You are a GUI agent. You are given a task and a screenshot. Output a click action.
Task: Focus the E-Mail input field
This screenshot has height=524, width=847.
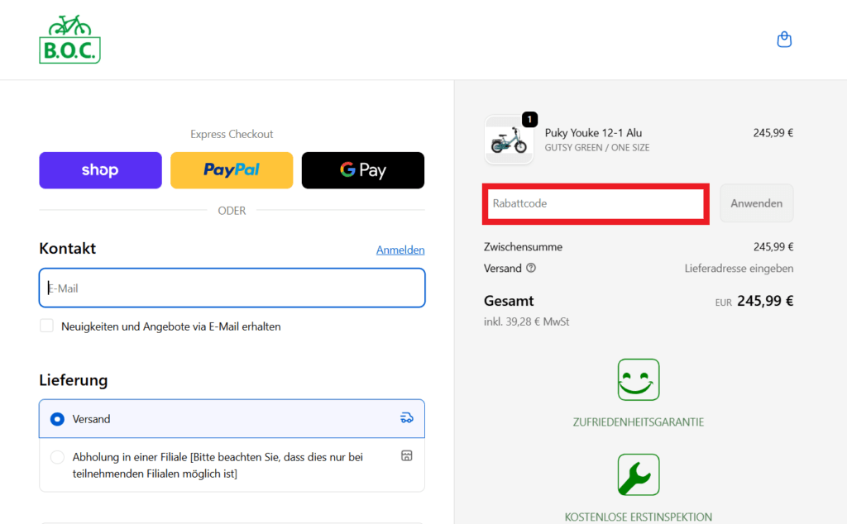pos(232,288)
